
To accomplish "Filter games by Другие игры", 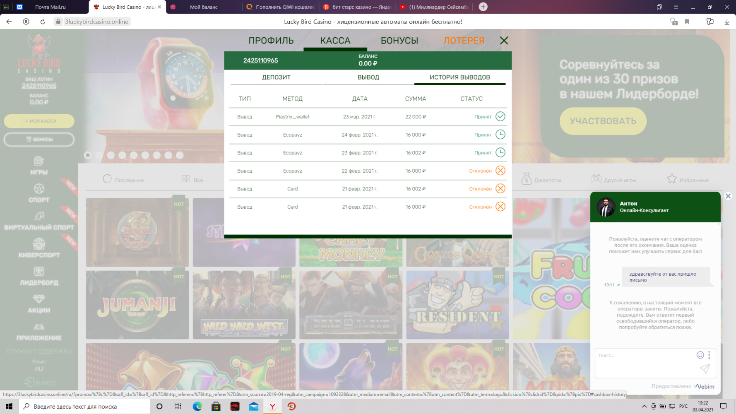I will click(613, 180).
